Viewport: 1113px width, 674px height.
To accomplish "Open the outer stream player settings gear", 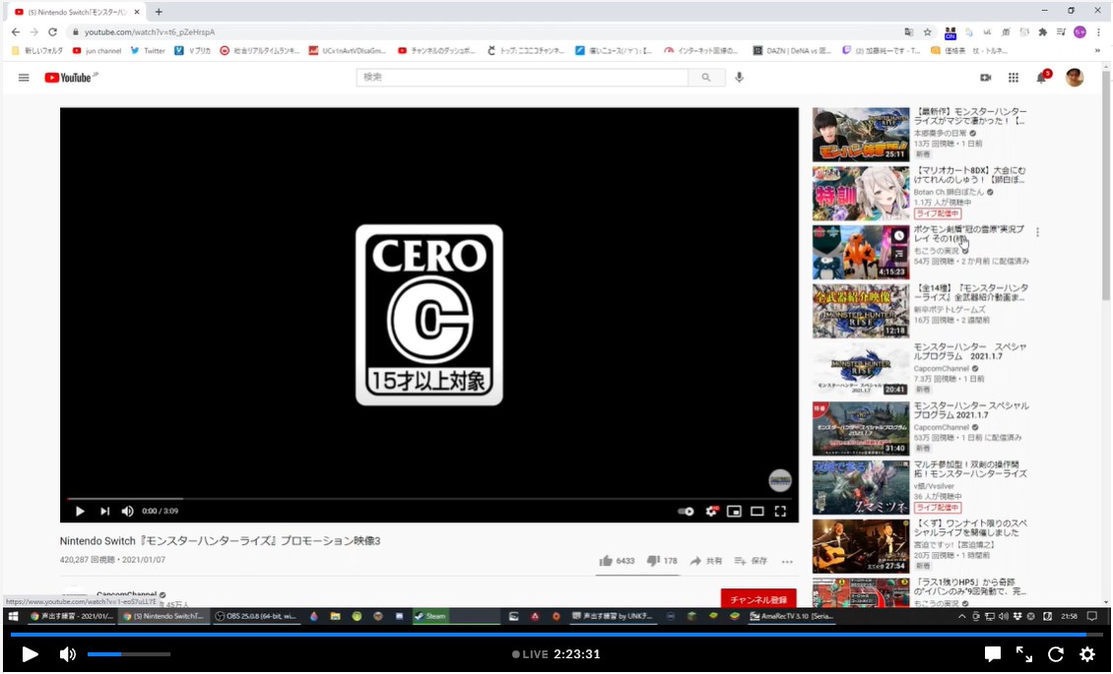I will [x=1086, y=654].
